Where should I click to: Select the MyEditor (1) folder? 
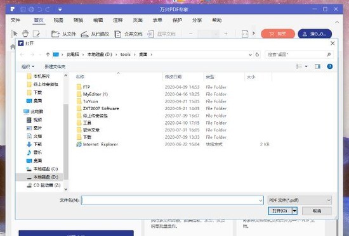coord(95,94)
